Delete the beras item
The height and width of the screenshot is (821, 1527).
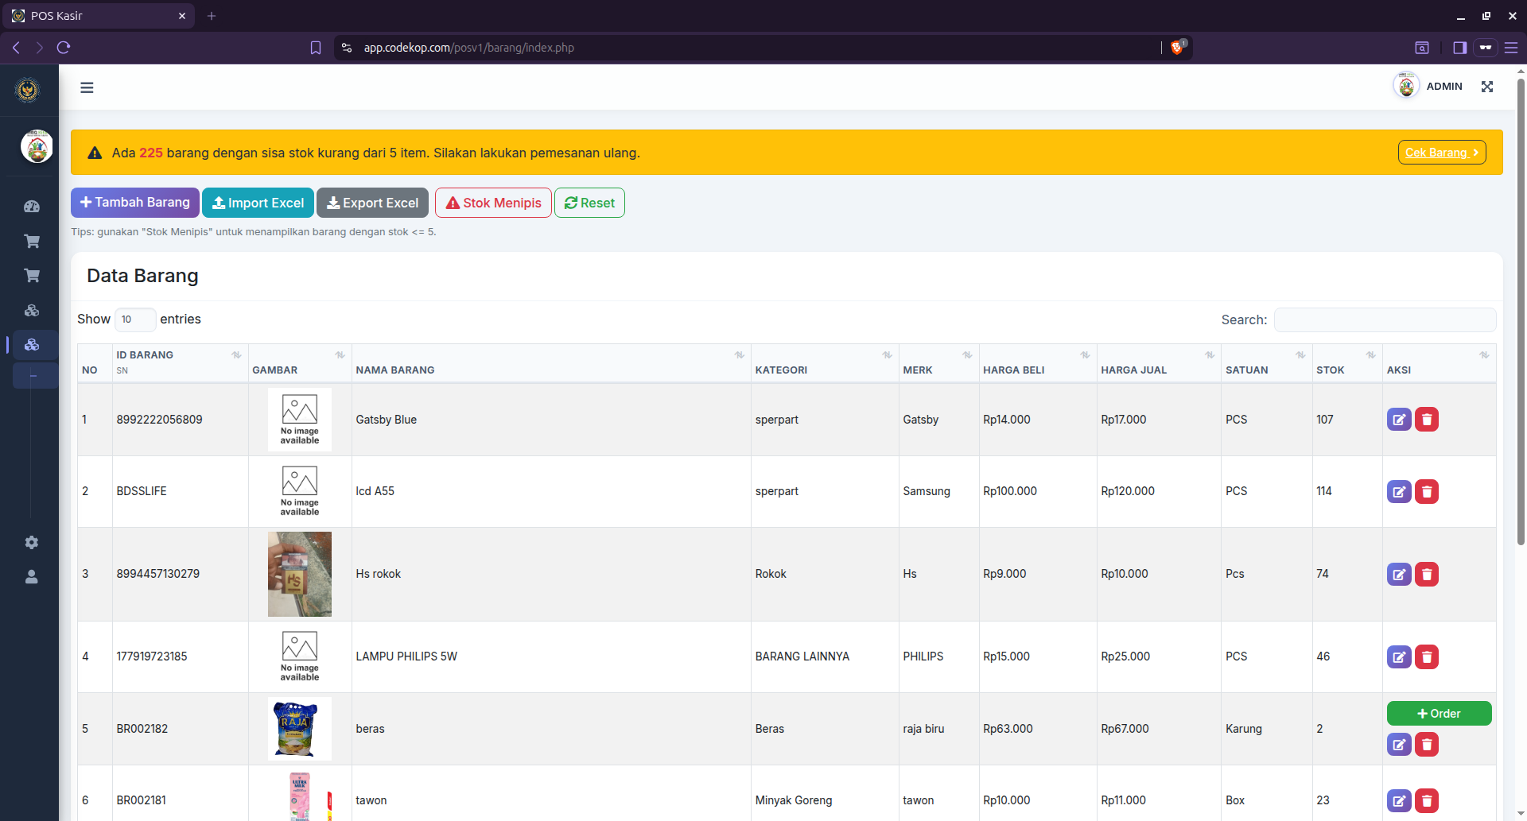(1427, 745)
